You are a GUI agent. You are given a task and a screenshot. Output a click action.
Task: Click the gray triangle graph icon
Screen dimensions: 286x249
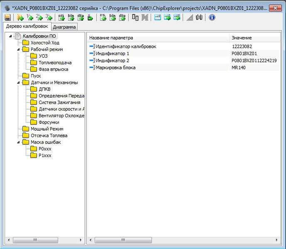pyautogui.click(x=190, y=17)
